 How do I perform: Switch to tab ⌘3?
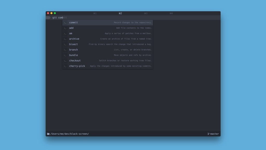coord(146,13)
